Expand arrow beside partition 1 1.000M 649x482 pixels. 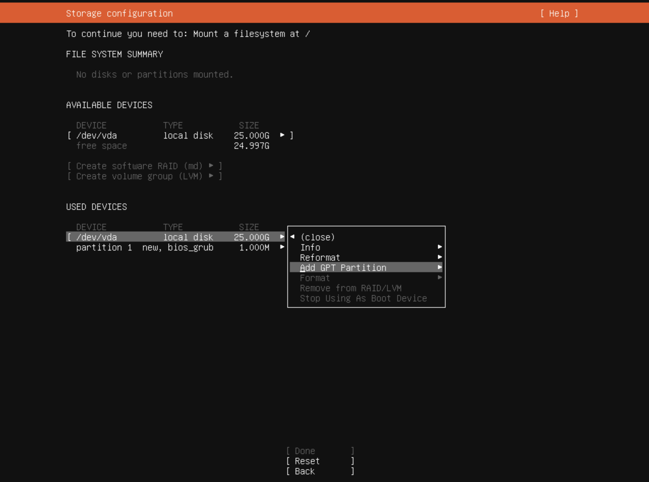coord(282,247)
